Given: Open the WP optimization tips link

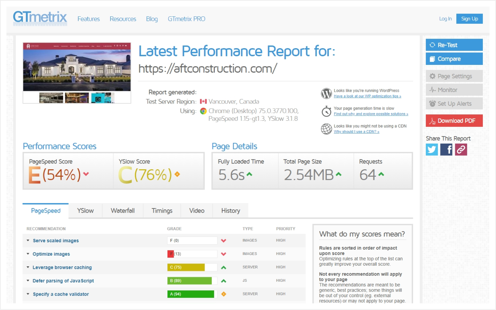Looking at the screenshot, I should tap(367, 96).
